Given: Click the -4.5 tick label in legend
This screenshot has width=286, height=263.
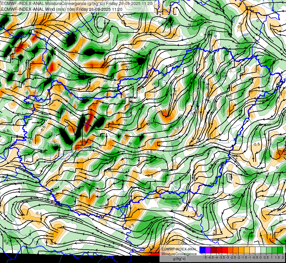Looking at the screenshot, I should tap(211, 258).
